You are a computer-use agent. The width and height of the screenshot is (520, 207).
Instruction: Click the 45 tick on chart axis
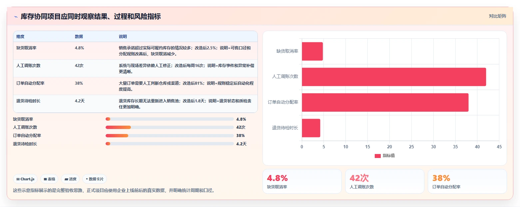click(x=499, y=147)
